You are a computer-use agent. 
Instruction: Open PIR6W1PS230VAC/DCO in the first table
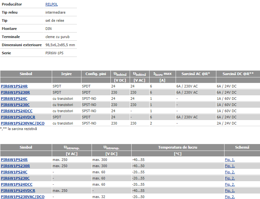pos(23,123)
